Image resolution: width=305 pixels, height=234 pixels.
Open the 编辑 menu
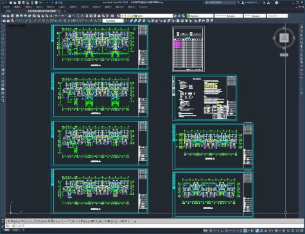point(17,7)
